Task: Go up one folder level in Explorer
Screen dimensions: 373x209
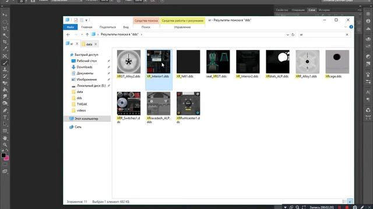Action: click(87, 35)
